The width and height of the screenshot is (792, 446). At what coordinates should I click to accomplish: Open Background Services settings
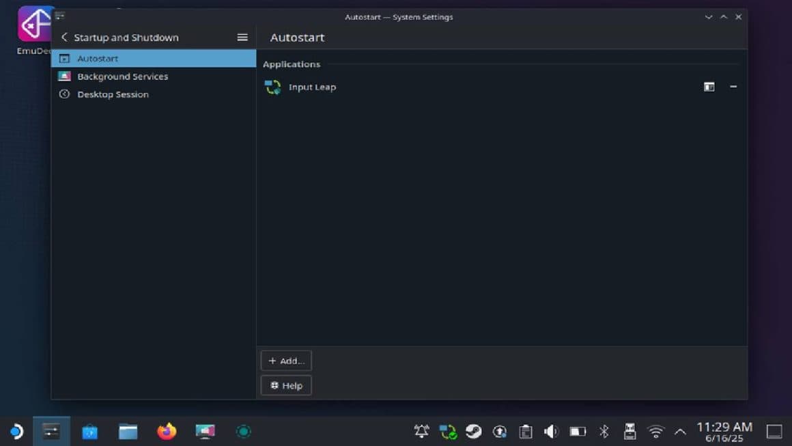[x=154, y=76]
